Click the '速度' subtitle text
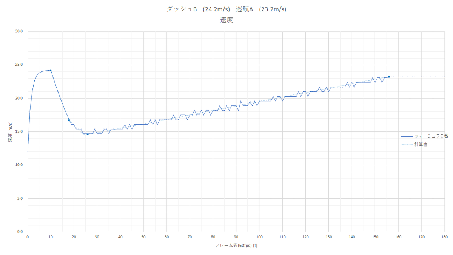Viewport: 453px width, 255px height. 226,20
